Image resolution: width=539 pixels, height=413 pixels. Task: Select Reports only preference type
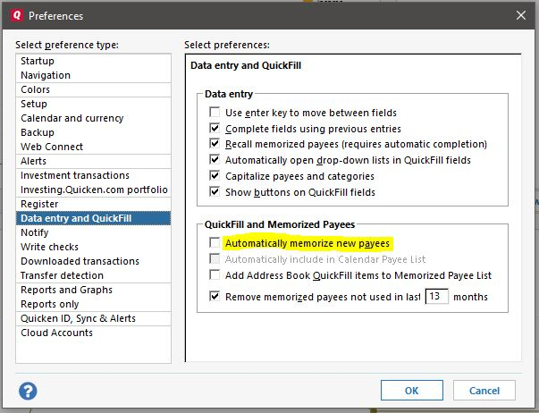click(x=93, y=304)
